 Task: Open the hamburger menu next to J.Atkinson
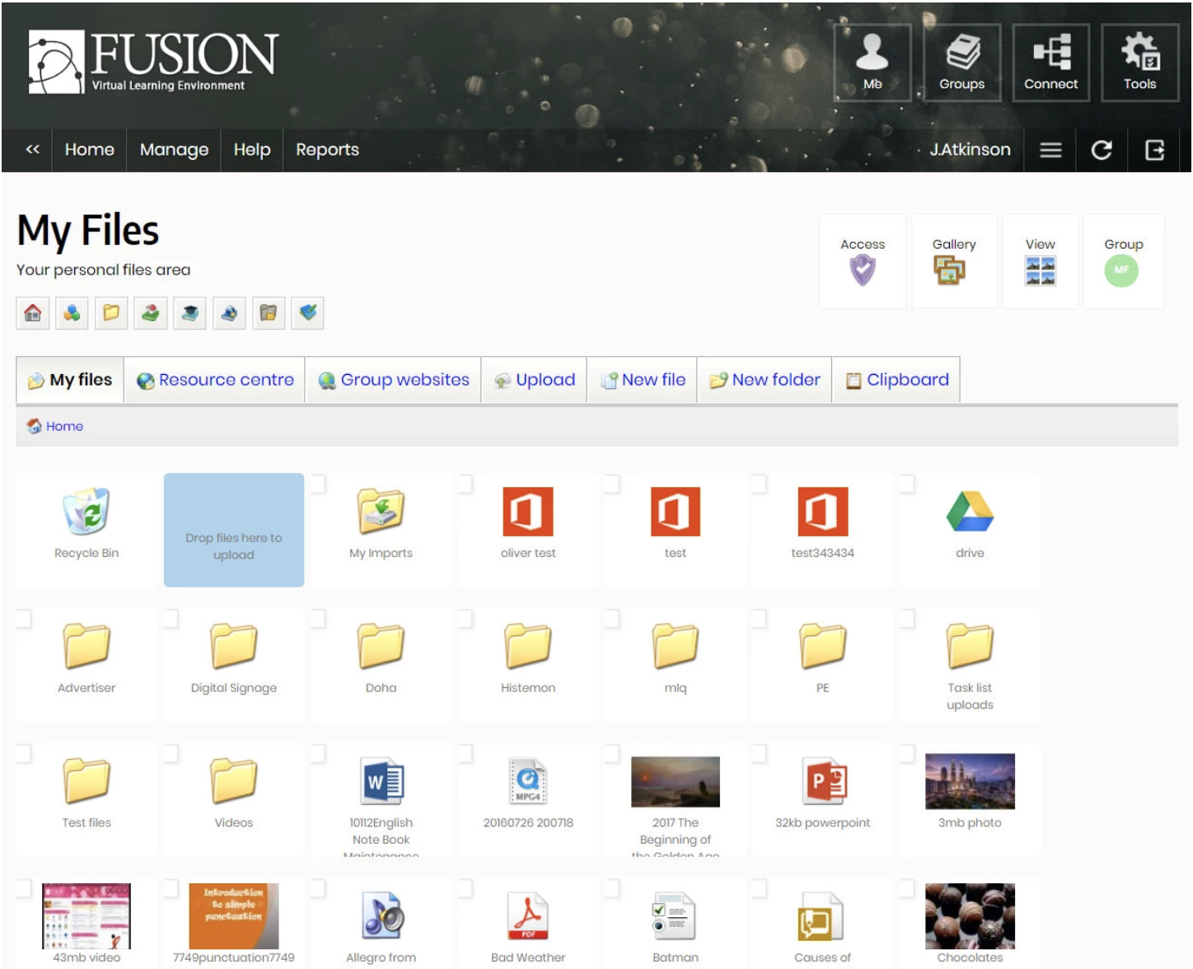click(x=1050, y=150)
